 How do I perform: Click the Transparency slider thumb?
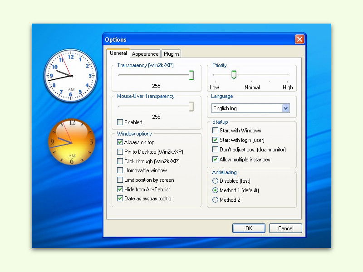coord(191,75)
